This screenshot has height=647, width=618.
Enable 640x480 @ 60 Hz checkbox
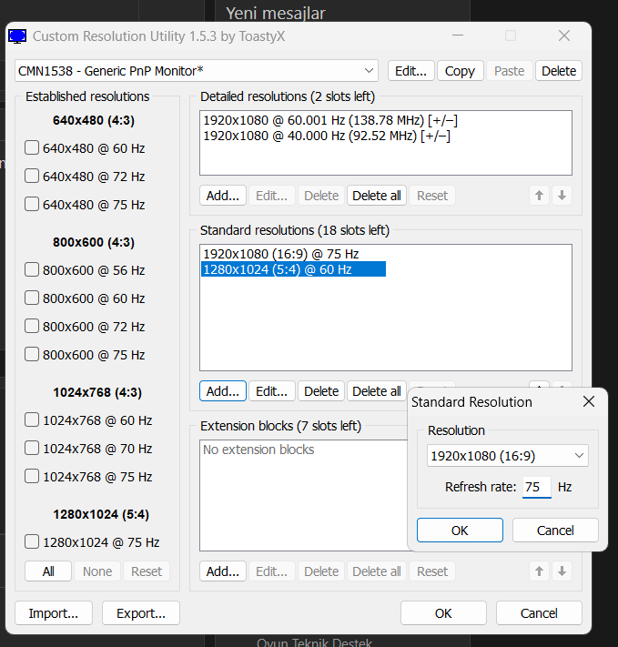coord(32,147)
